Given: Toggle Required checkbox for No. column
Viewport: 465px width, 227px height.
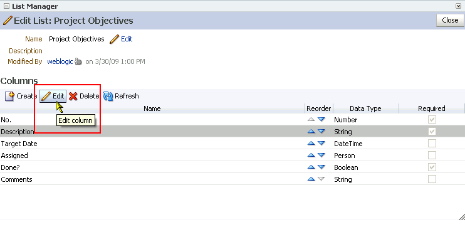Looking at the screenshot, I should [432, 120].
